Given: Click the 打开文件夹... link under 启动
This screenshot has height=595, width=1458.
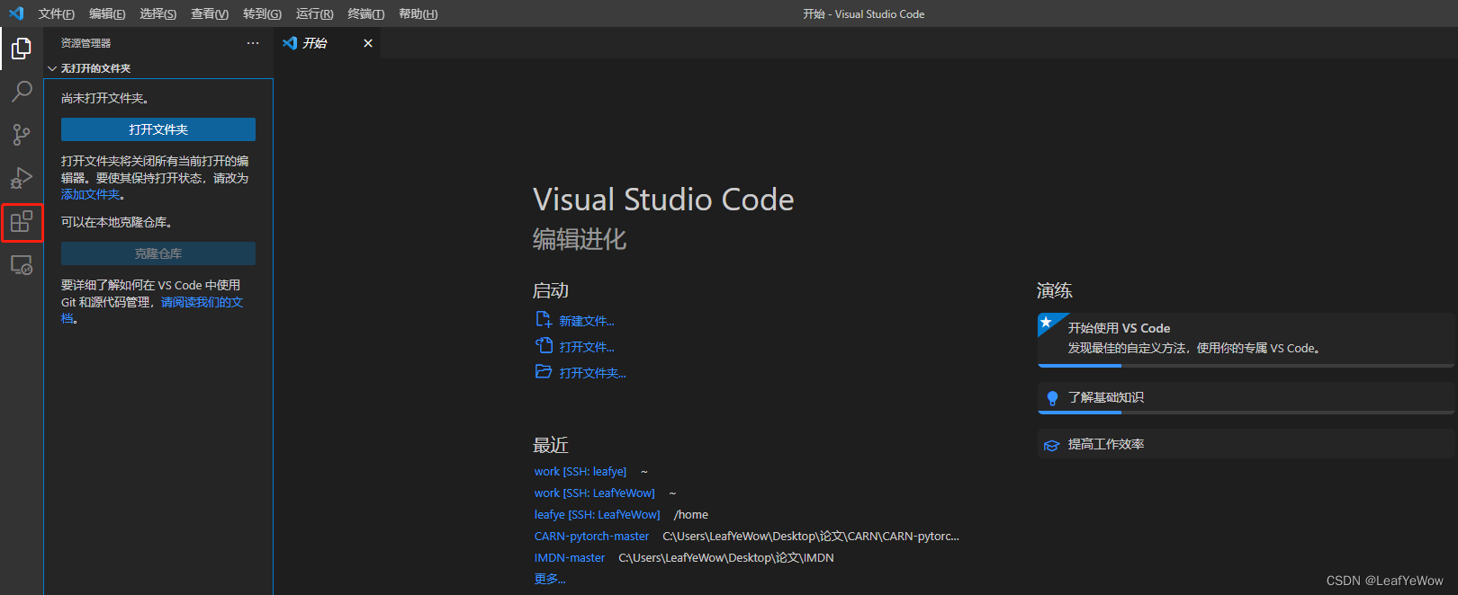Looking at the screenshot, I should (x=592, y=373).
